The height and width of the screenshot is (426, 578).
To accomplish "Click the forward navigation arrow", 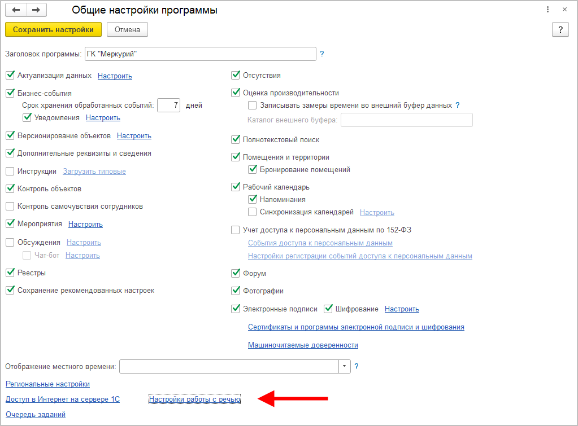I will tap(36, 10).
